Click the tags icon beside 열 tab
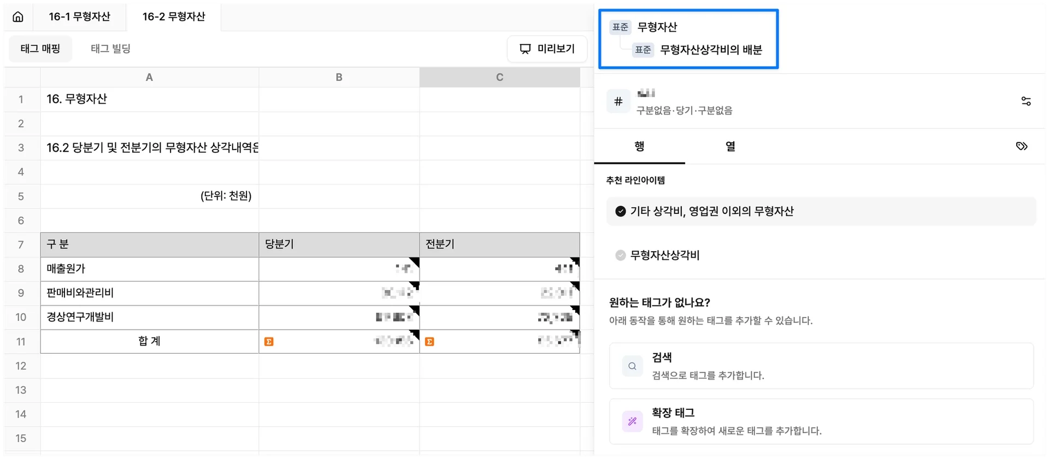 [1022, 146]
